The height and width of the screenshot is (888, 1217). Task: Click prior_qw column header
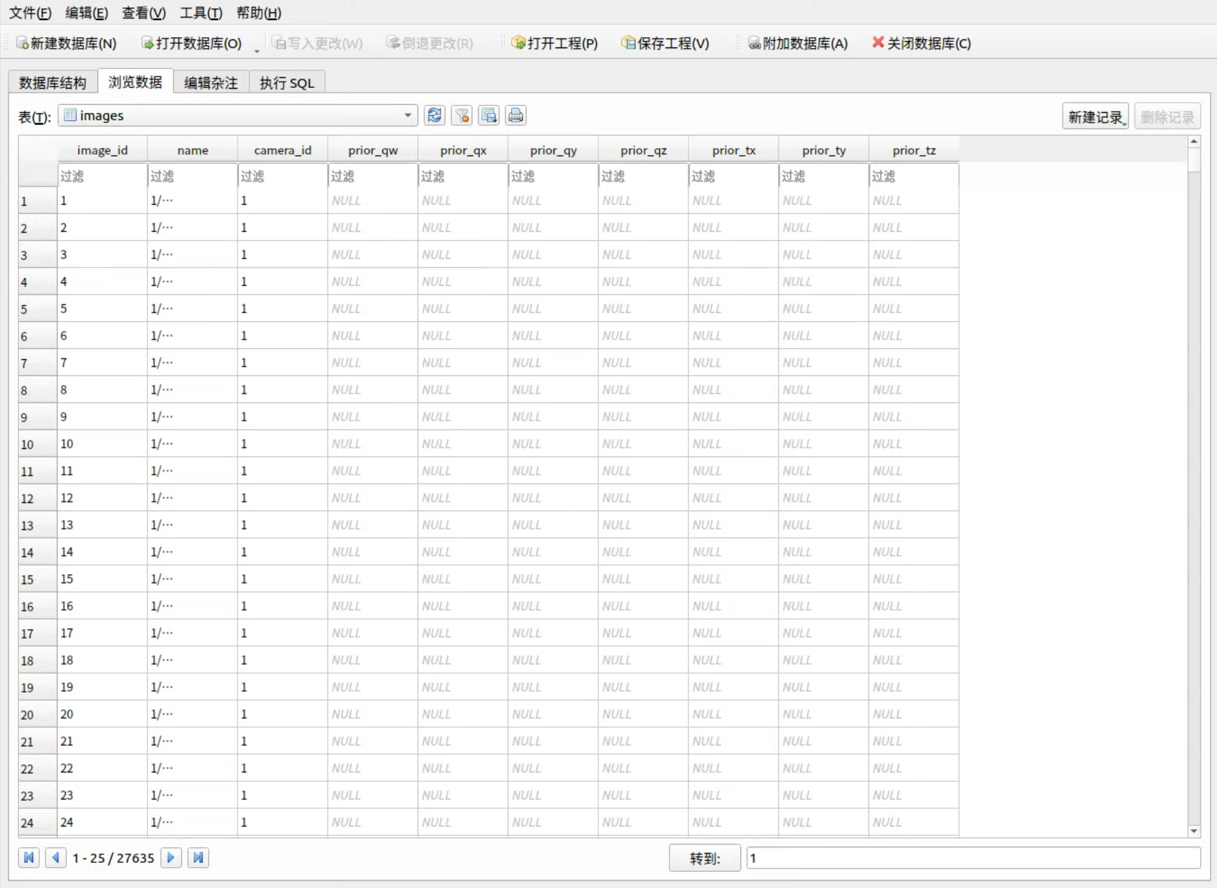(x=373, y=149)
